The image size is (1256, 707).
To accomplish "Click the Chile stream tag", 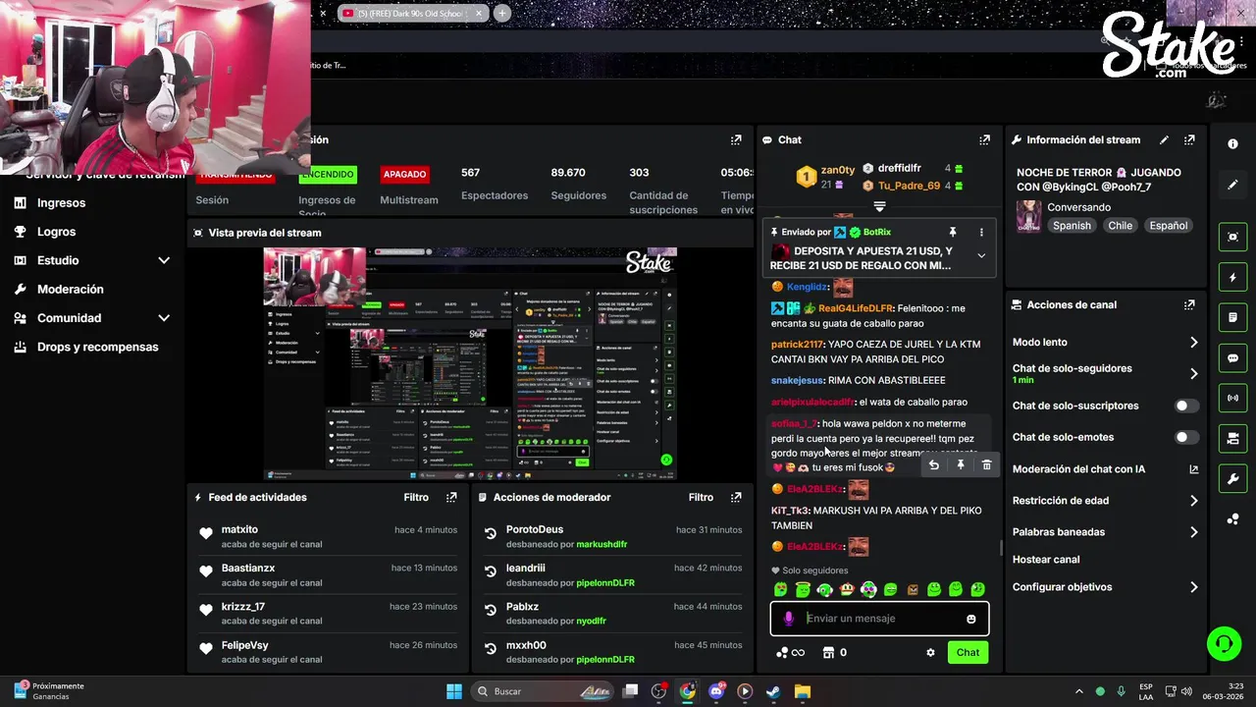I will [1120, 226].
